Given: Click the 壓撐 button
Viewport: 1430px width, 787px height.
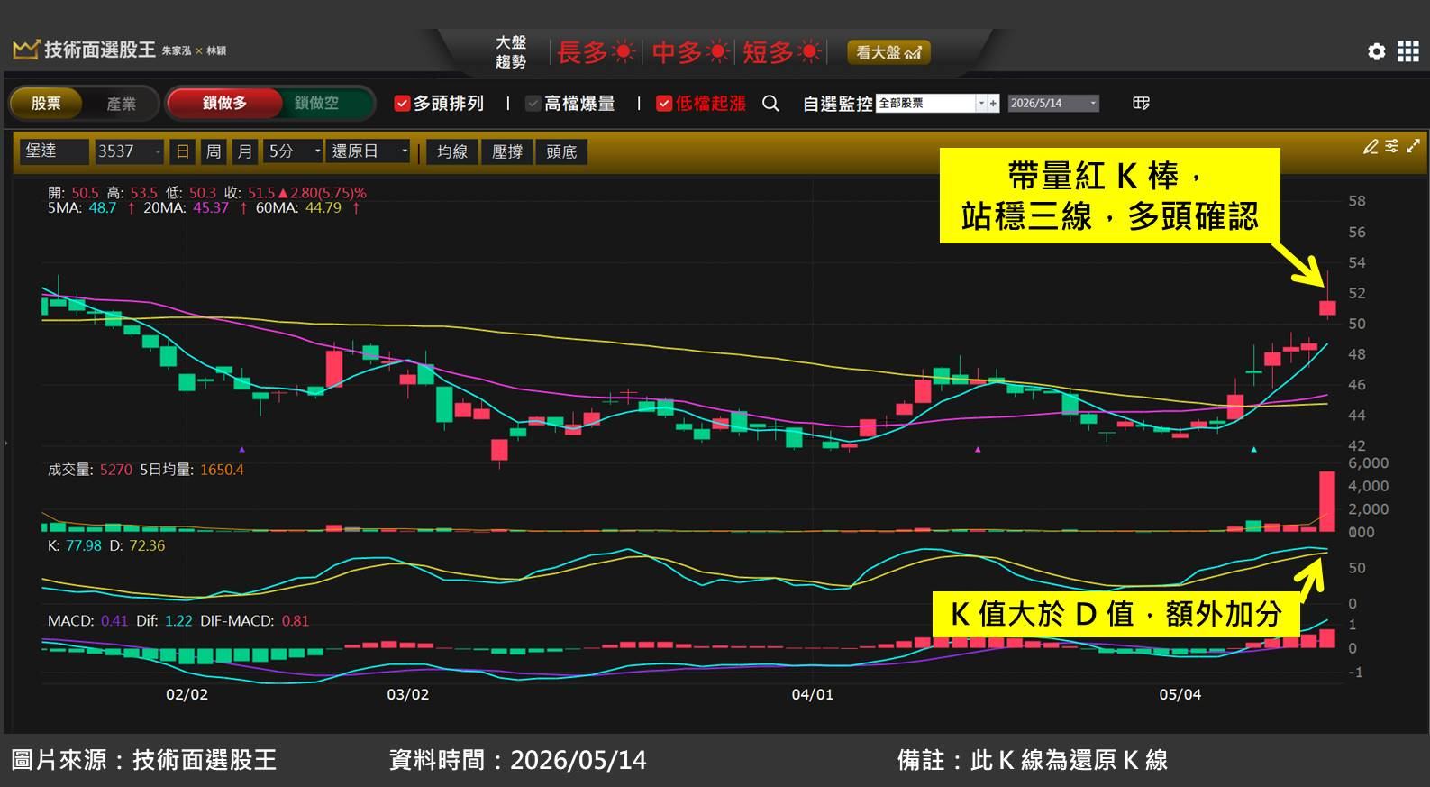Looking at the screenshot, I should 507,151.
